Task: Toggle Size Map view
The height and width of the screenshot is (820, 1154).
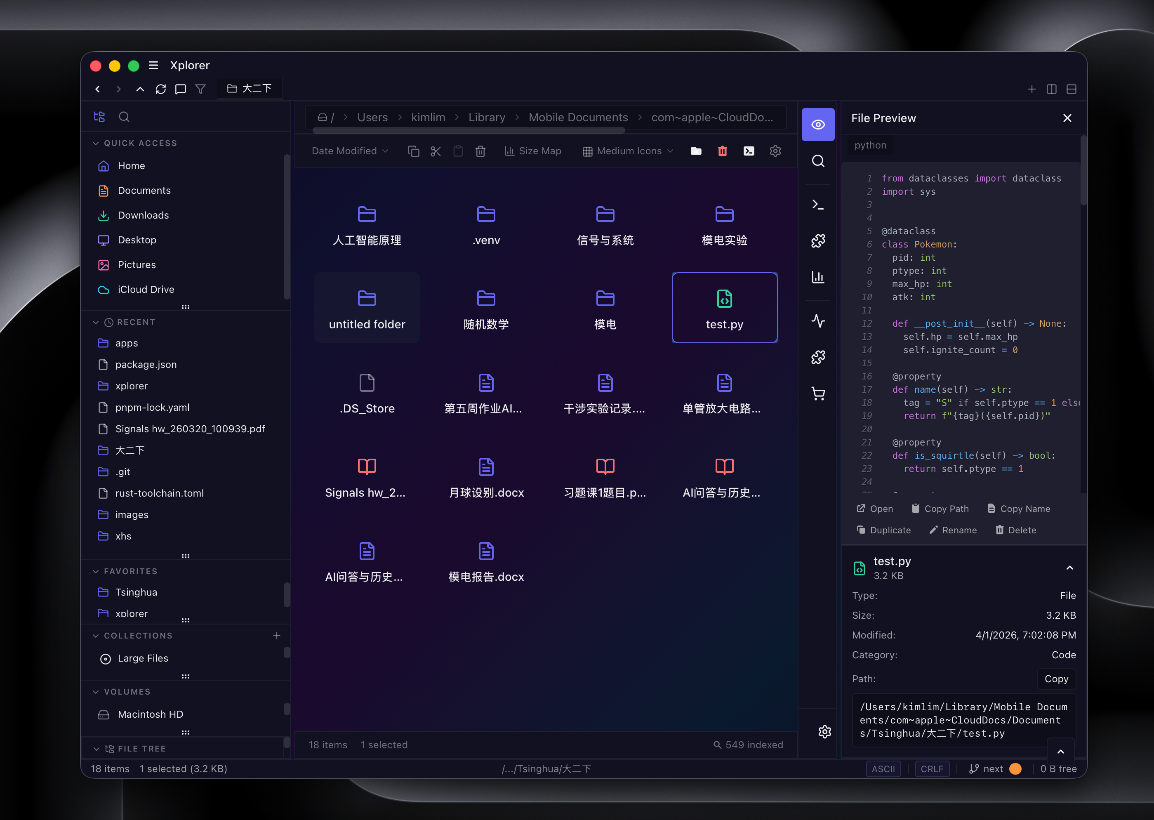Action: pyautogui.click(x=533, y=151)
